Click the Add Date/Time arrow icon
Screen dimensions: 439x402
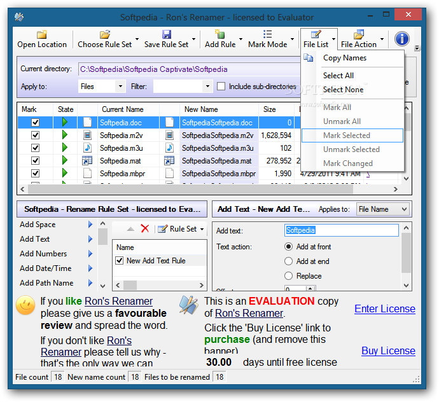pyautogui.click(x=90, y=268)
